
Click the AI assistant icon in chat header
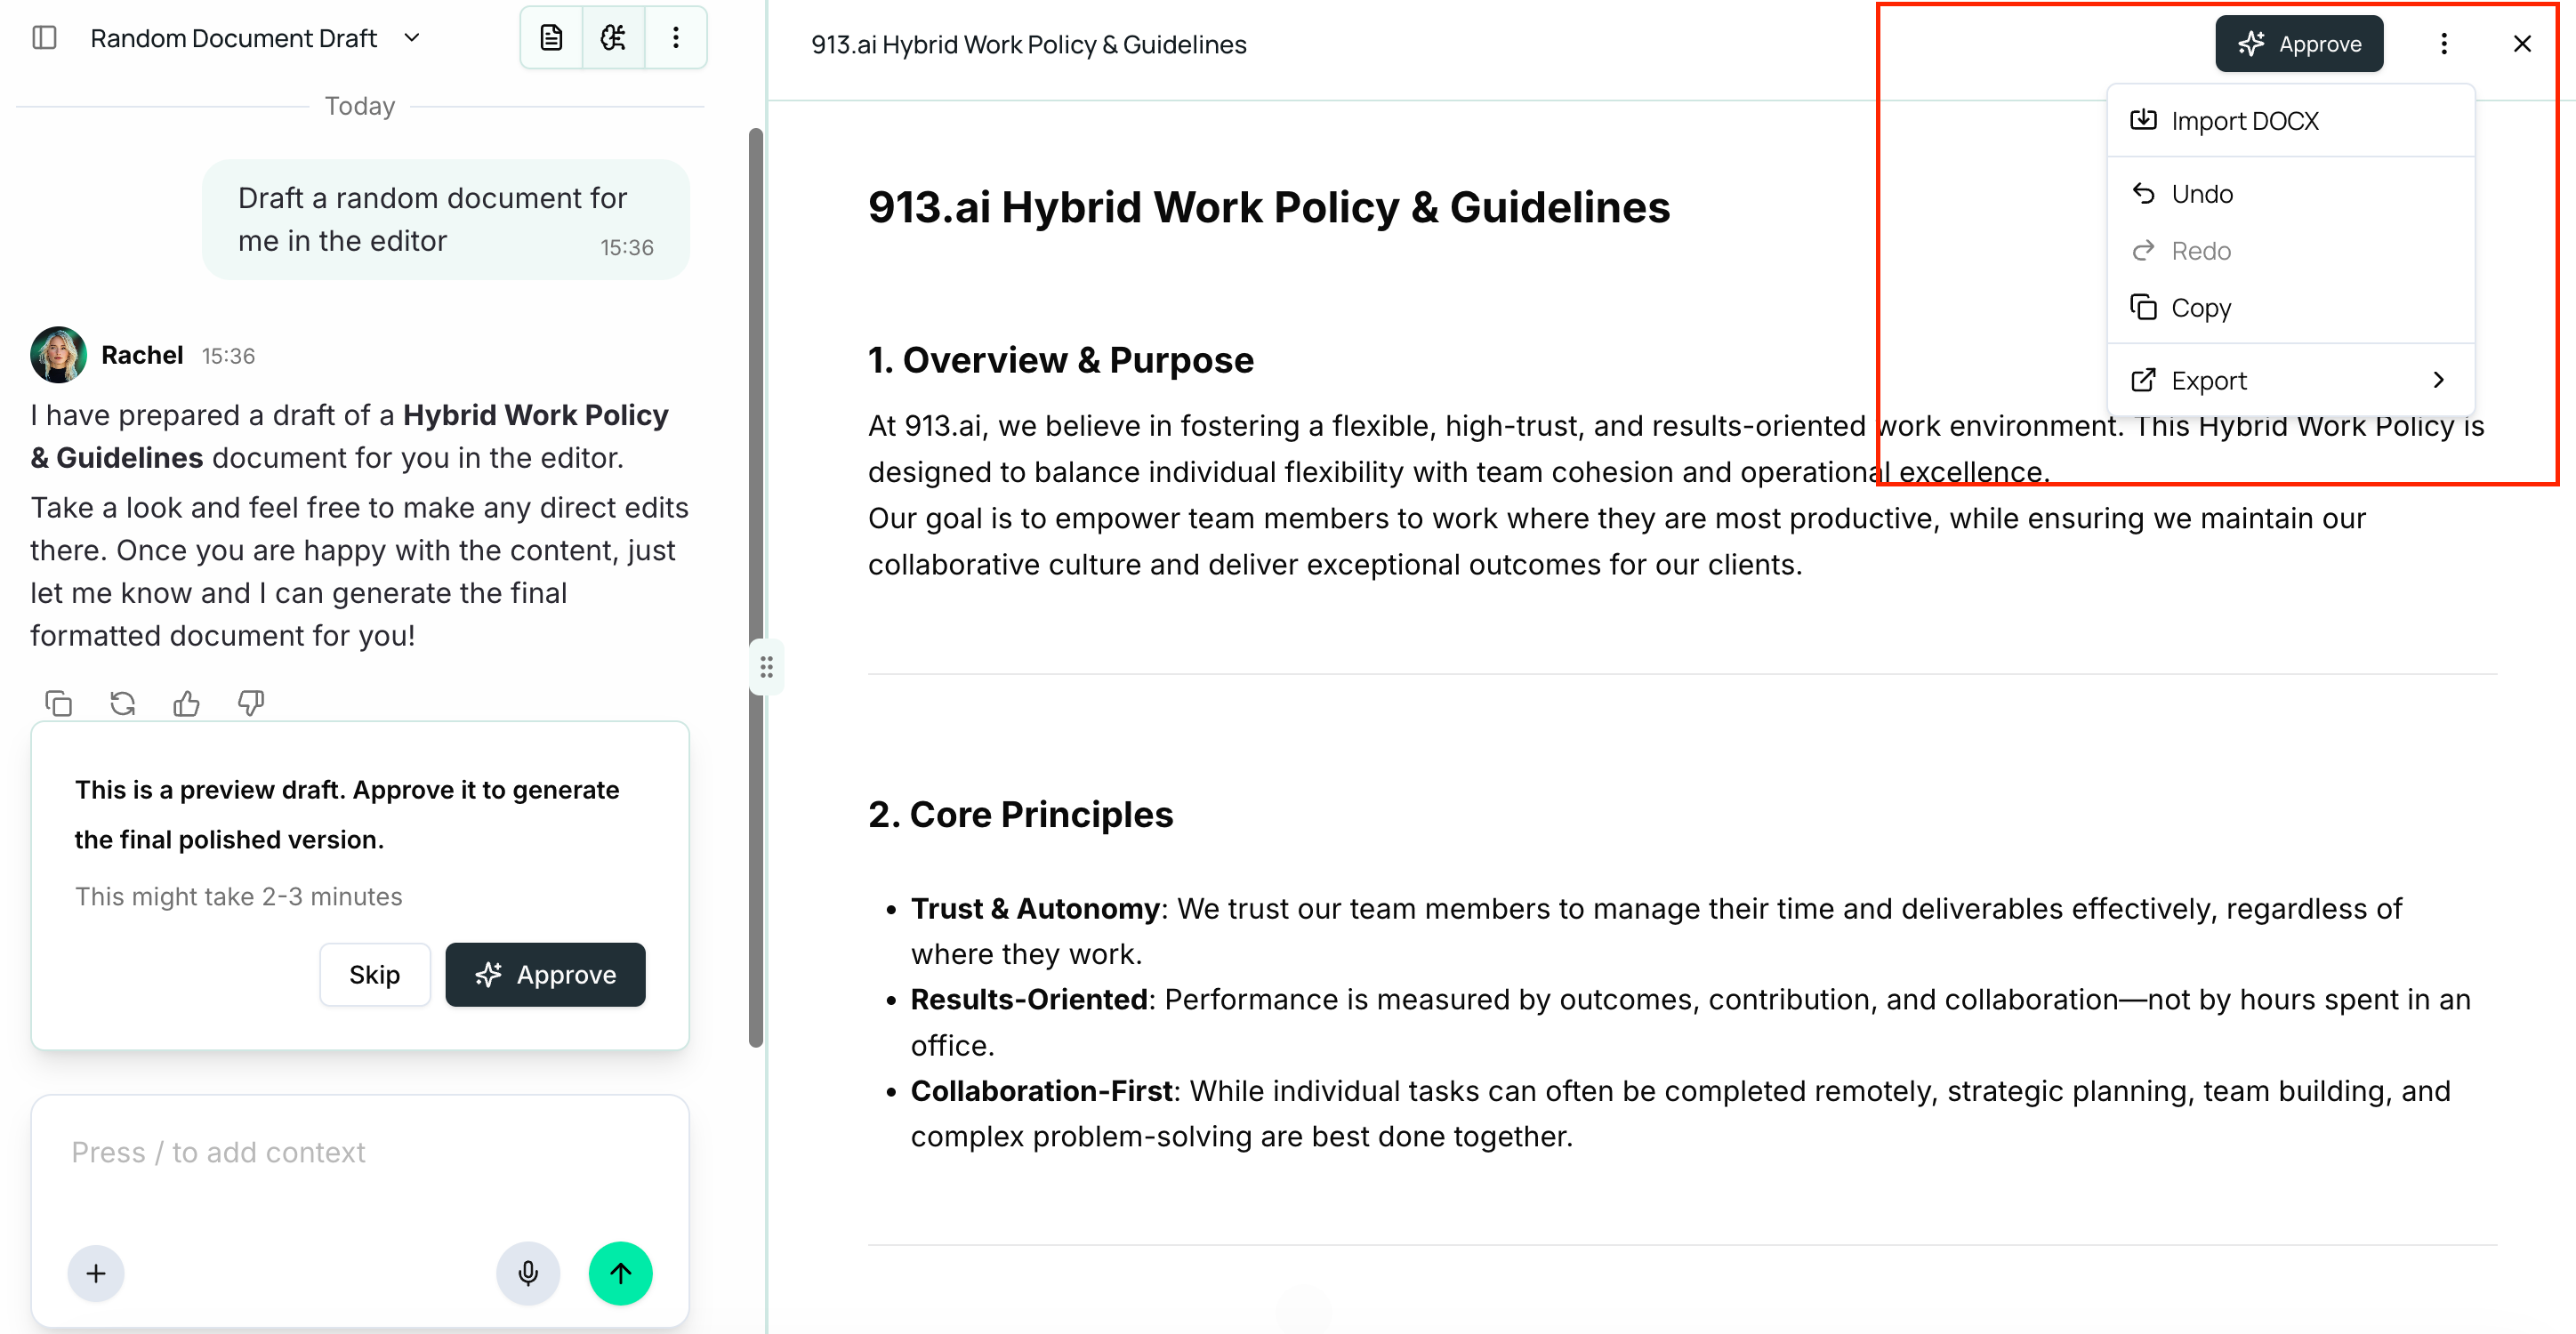613,38
